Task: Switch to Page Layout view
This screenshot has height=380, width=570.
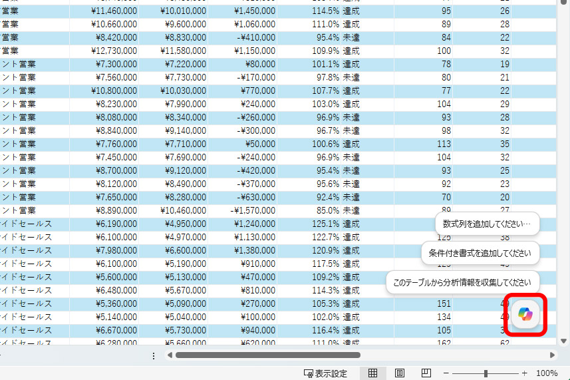Action: click(399, 373)
